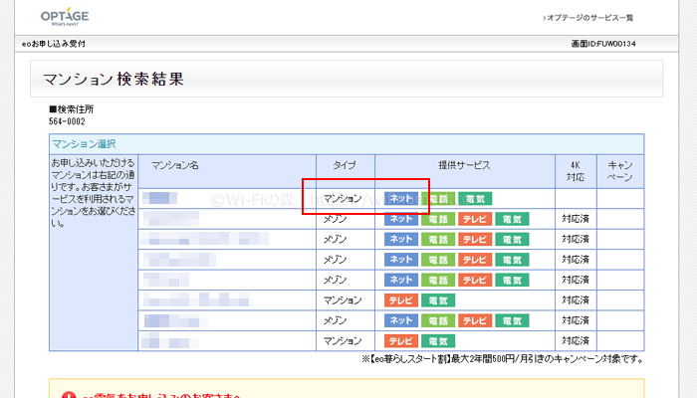The height and width of the screenshot is (398, 697).
Task: Click the 提供サービス column header
Action: tap(464, 165)
